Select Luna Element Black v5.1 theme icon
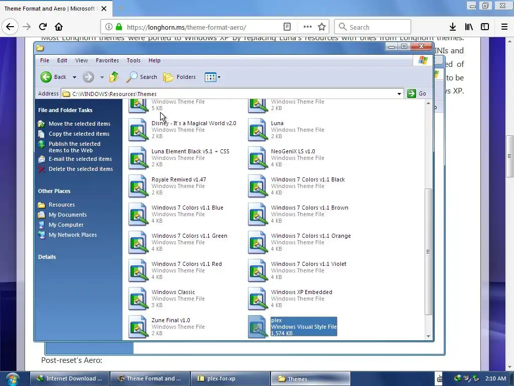 (138, 158)
